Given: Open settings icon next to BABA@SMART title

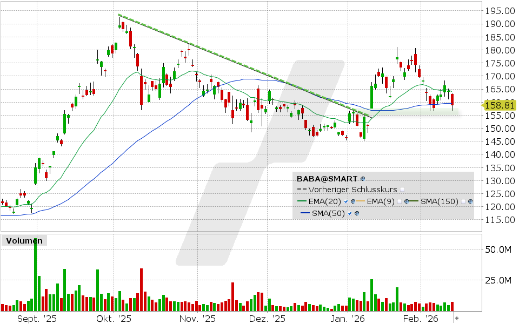Looking at the screenshot, I should click(363, 178).
